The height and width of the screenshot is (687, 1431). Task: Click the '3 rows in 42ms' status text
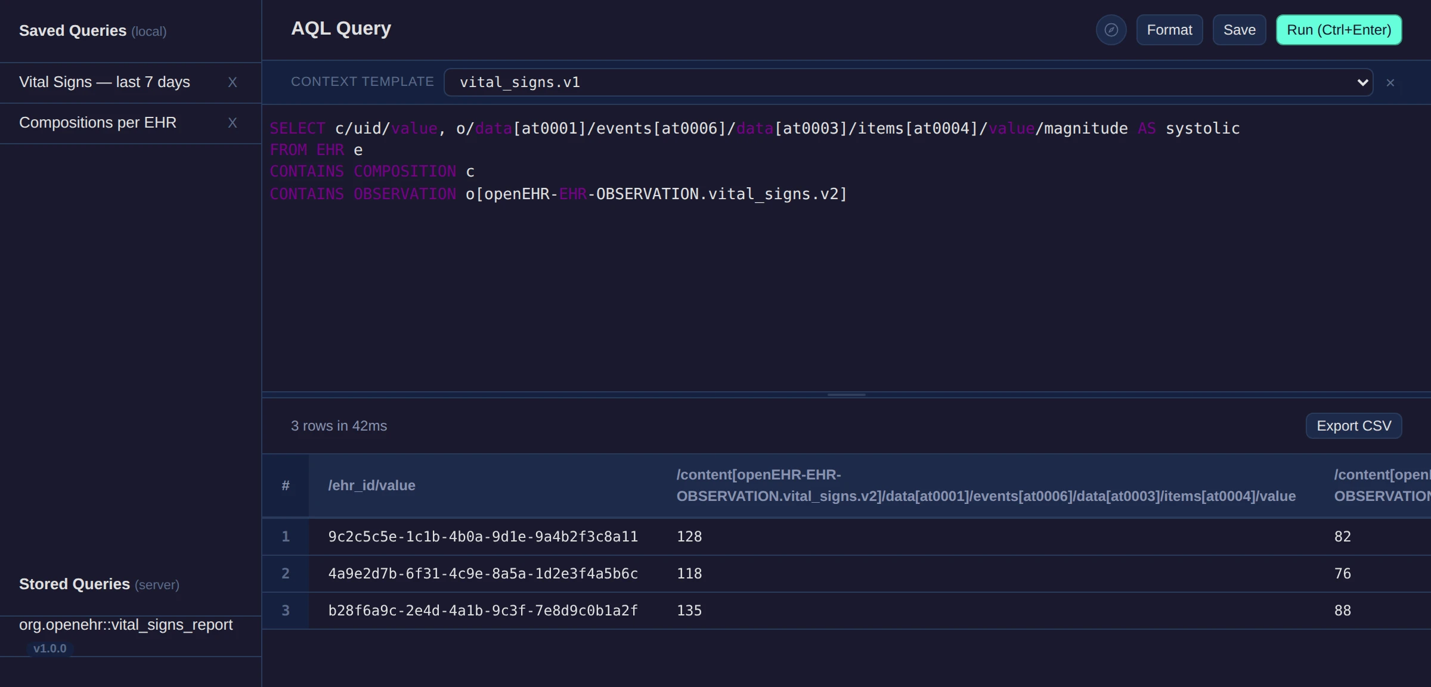pyautogui.click(x=339, y=426)
